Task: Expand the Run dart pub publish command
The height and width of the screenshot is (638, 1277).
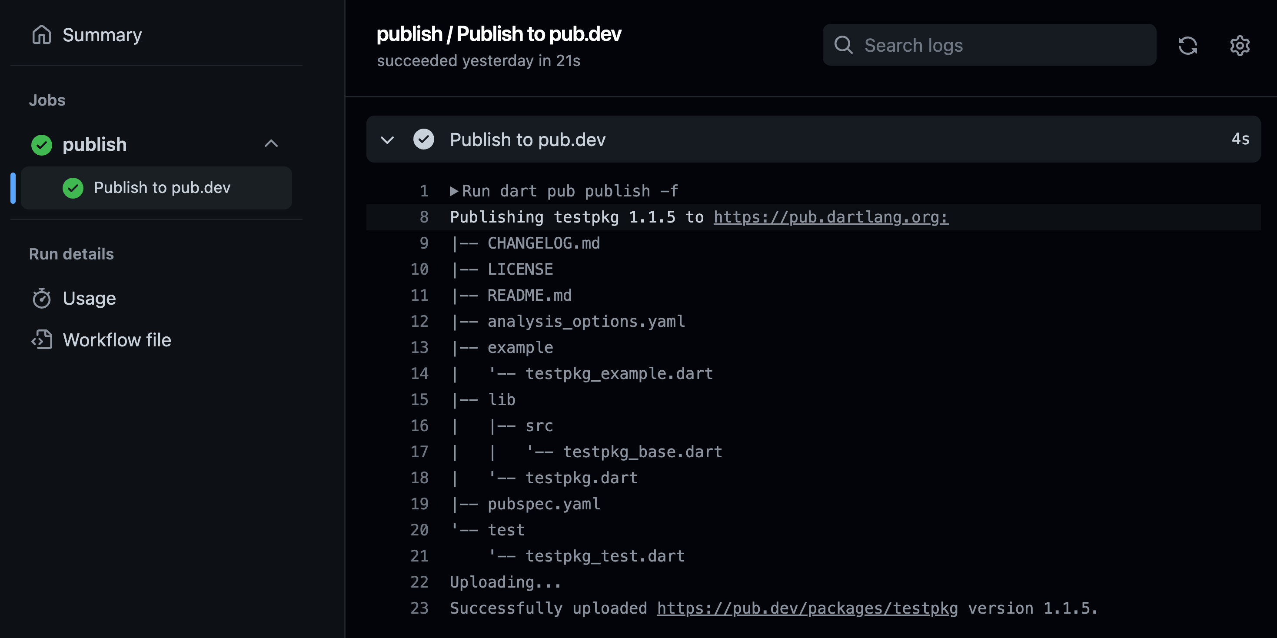Action: tap(454, 191)
